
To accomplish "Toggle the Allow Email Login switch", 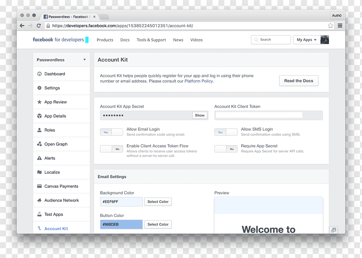I will (111, 132).
